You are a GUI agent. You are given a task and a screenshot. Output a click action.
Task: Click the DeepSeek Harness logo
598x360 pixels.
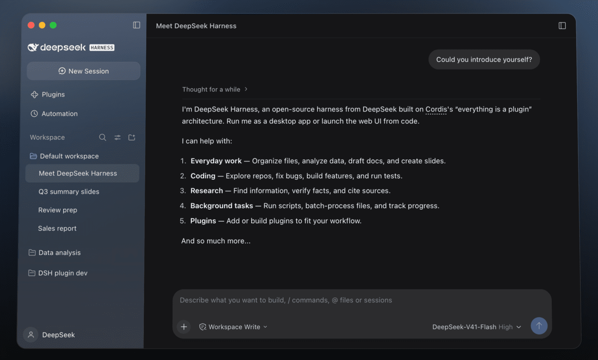tap(71, 47)
